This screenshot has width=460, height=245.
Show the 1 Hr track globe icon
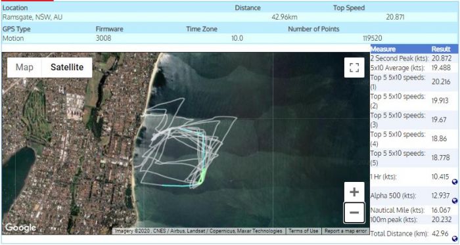[455, 182]
